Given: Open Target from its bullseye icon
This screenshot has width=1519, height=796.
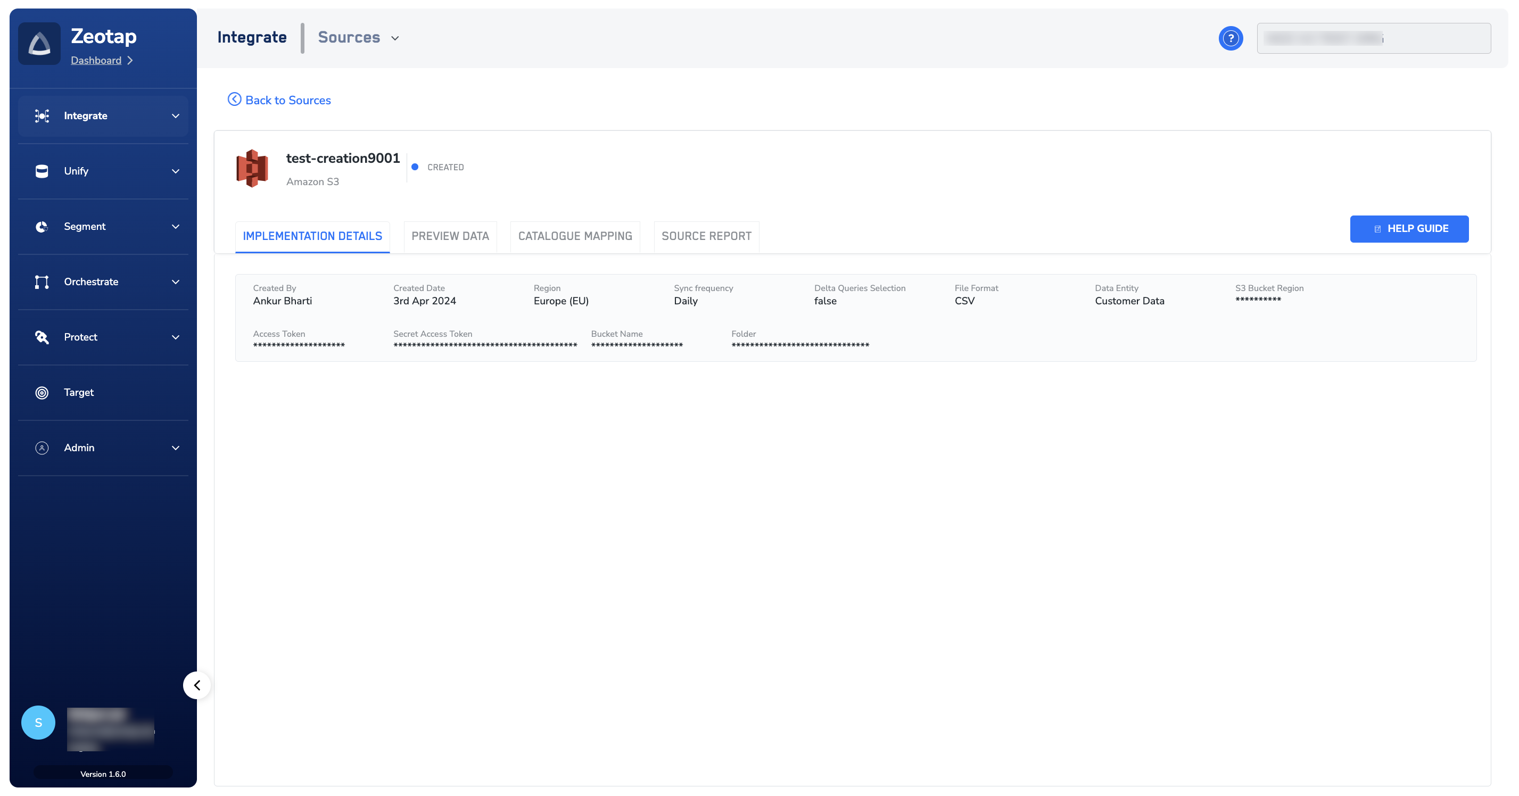Looking at the screenshot, I should pyautogui.click(x=42, y=393).
